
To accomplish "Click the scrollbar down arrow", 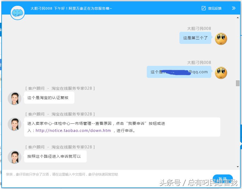I will click(238, 167).
